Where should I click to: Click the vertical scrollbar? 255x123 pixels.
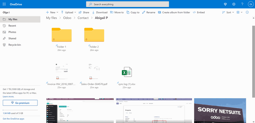pos(253,62)
